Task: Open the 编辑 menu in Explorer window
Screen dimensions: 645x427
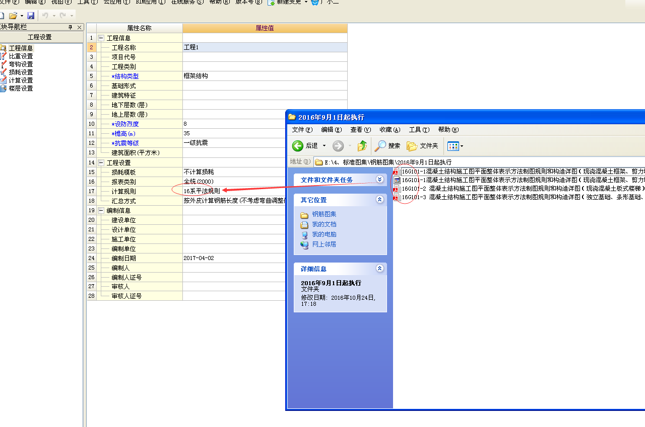Action: click(332, 130)
